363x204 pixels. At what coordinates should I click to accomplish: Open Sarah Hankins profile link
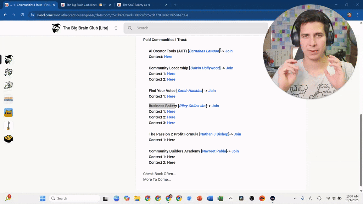click(190, 91)
